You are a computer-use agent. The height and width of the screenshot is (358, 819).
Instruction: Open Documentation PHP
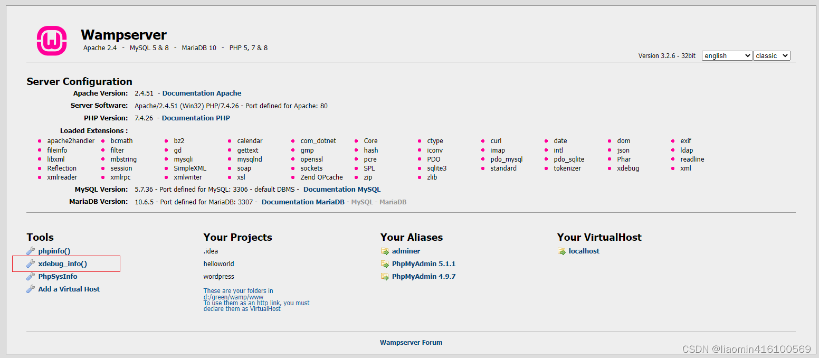[x=196, y=118]
